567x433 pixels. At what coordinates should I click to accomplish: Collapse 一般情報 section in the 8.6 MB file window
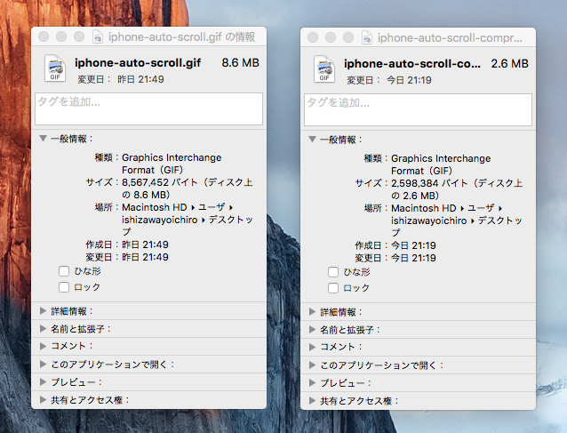[43, 139]
